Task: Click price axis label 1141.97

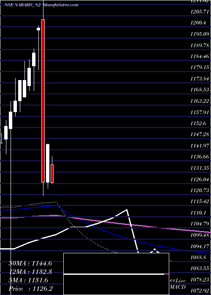Action: click(x=200, y=145)
